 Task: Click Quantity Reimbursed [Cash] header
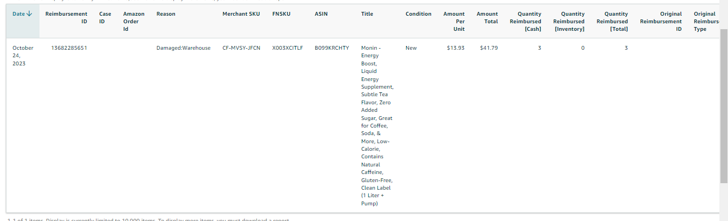[526, 22]
